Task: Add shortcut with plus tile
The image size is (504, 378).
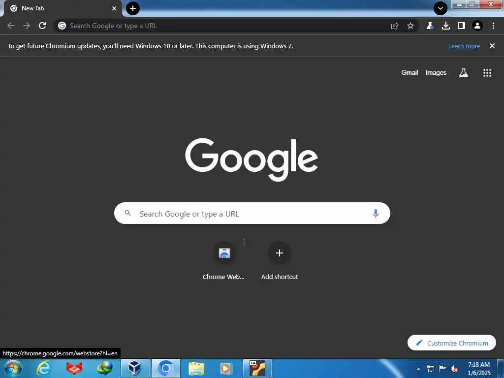Action: [x=280, y=260]
